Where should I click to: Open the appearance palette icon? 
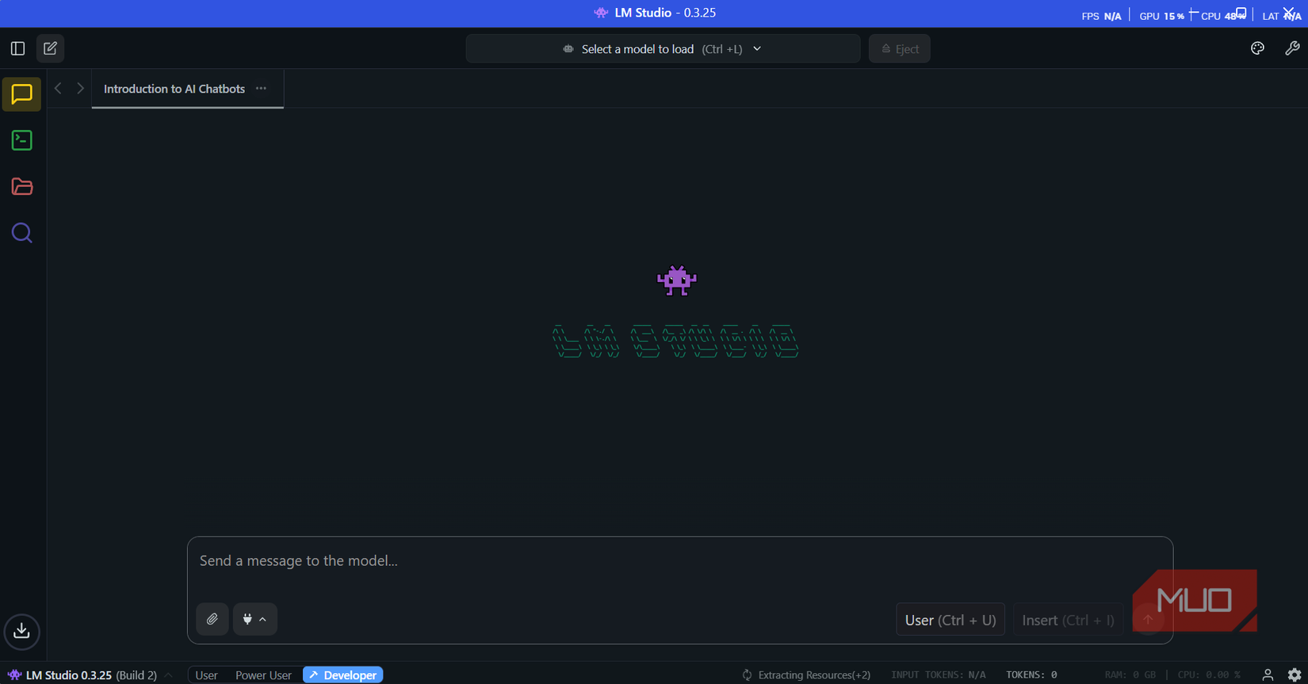[x=1257, y=48]
